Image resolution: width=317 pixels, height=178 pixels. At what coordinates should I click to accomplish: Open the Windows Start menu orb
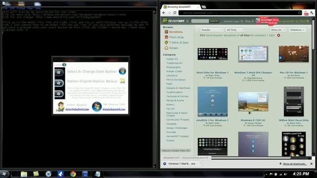[4, 174]
